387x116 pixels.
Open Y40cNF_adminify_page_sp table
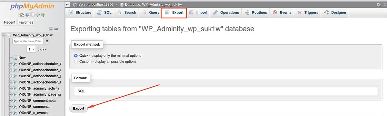(x=39, y=94)
